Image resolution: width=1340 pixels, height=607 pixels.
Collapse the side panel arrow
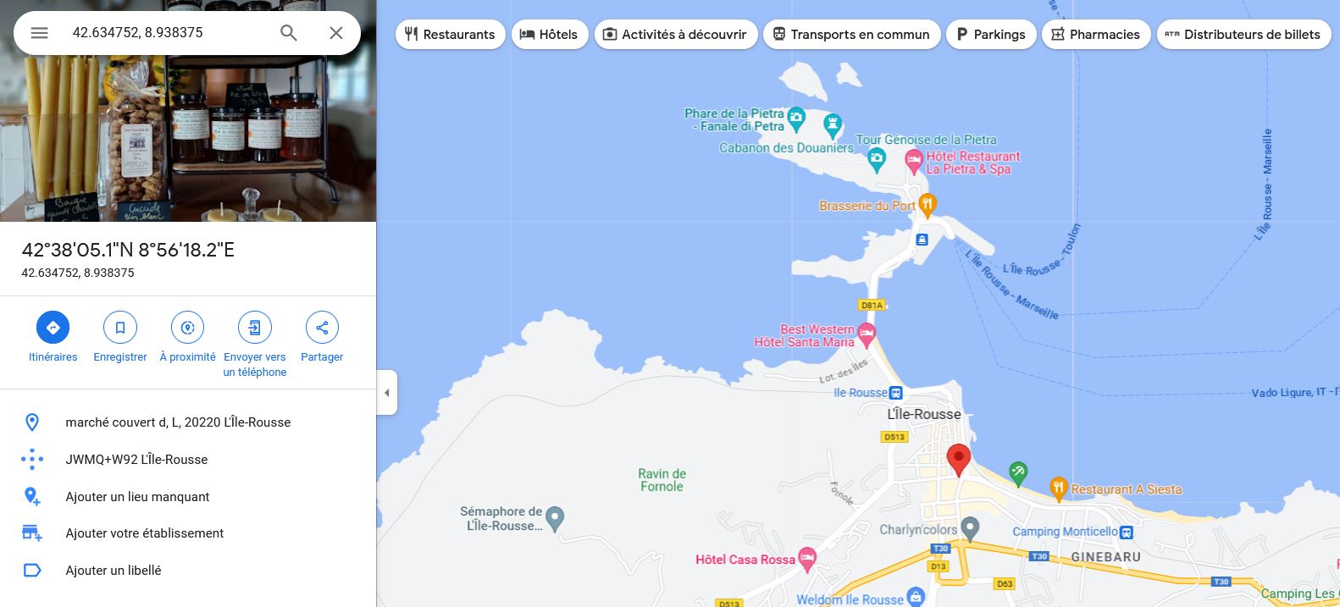coord(387,393)
